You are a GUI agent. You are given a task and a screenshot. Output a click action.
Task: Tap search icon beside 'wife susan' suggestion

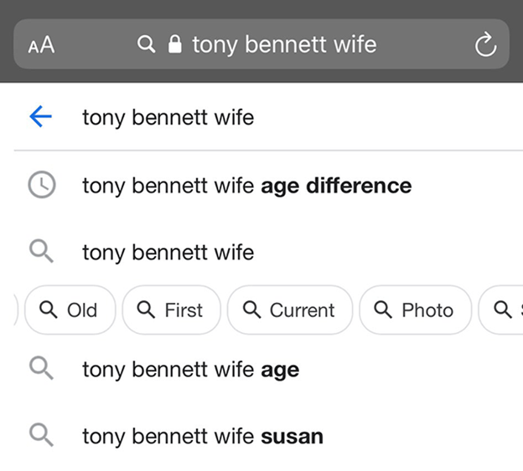(x=41, y=435)
